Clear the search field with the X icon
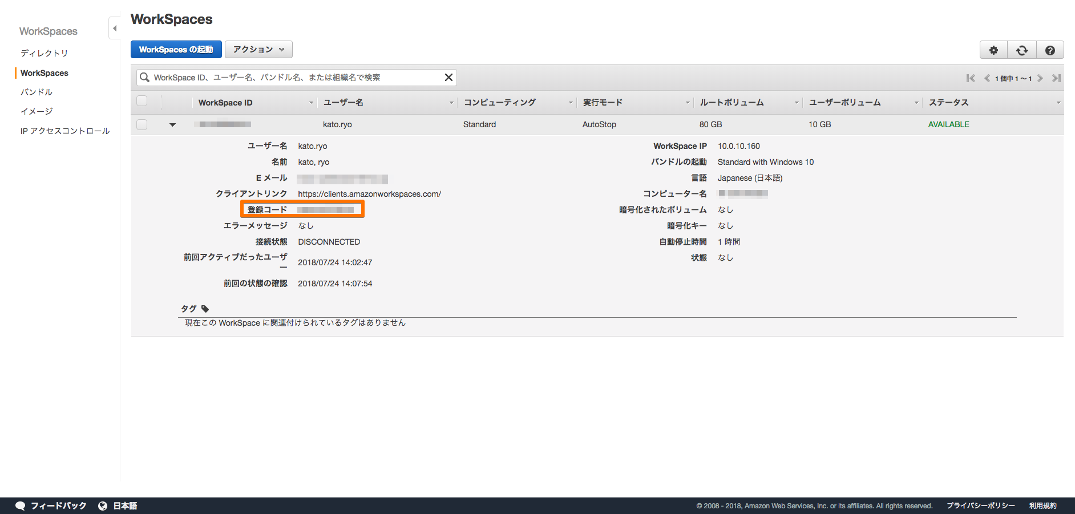Viewport: 1075px width, 514px height. pos(448,77)
